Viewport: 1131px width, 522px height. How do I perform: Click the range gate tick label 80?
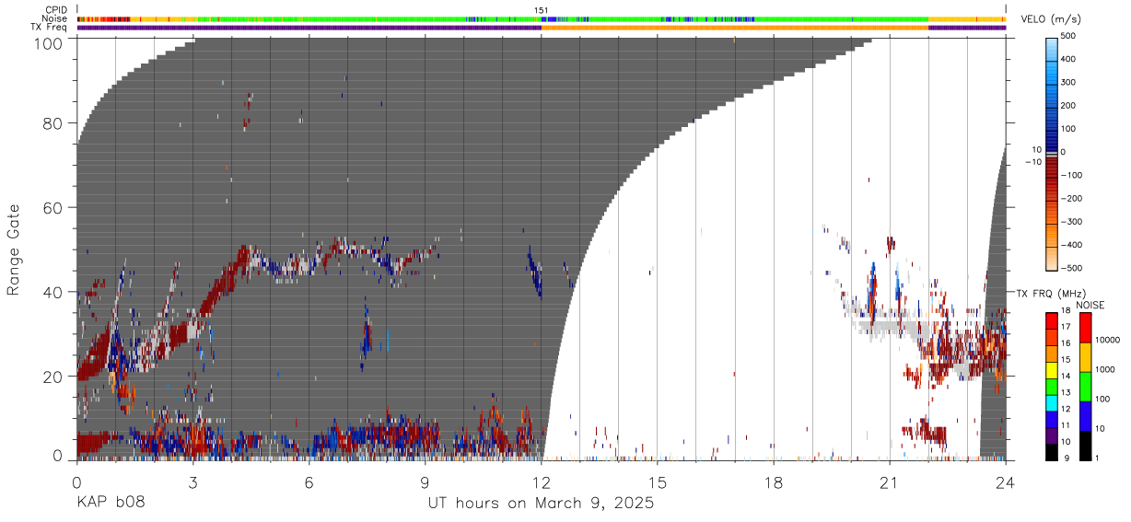point(53,123)
